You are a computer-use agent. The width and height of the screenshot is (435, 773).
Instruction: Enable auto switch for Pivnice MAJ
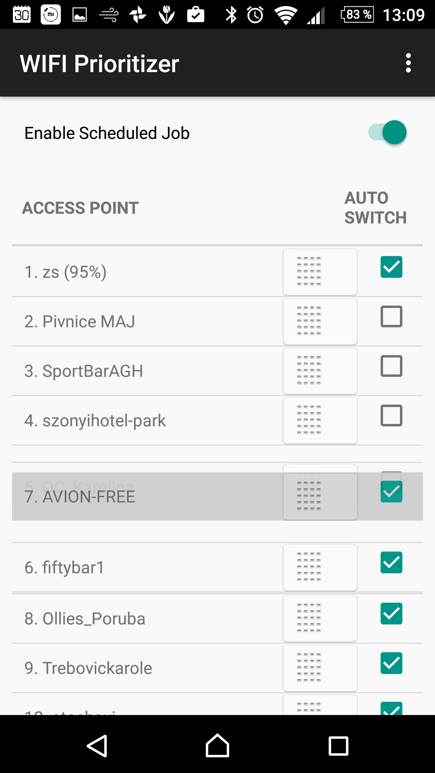pyautogui.click(x=391, y=316)
